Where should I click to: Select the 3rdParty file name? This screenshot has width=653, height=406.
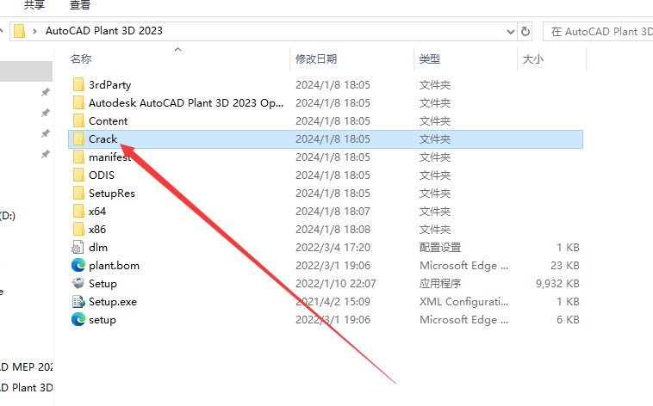pyautogui.click(x=110, y=85)
